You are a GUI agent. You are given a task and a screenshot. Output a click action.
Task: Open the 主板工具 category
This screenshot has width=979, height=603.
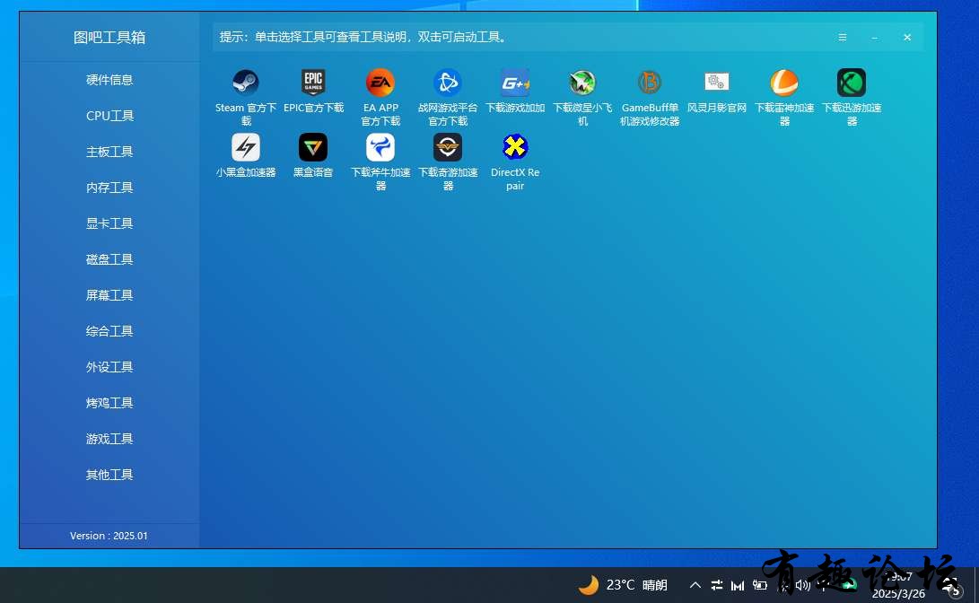click(109, 152)
